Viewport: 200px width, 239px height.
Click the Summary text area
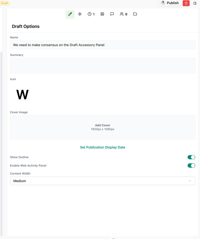point(102,65)
